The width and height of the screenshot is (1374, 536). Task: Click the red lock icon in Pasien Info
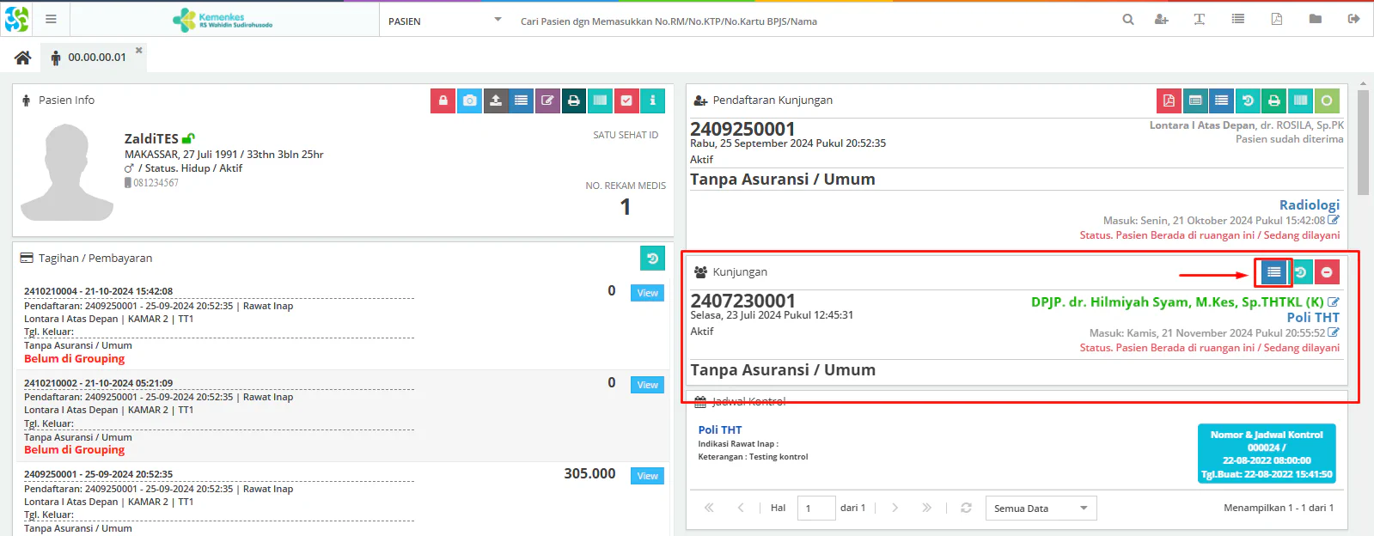click(443, 100)
